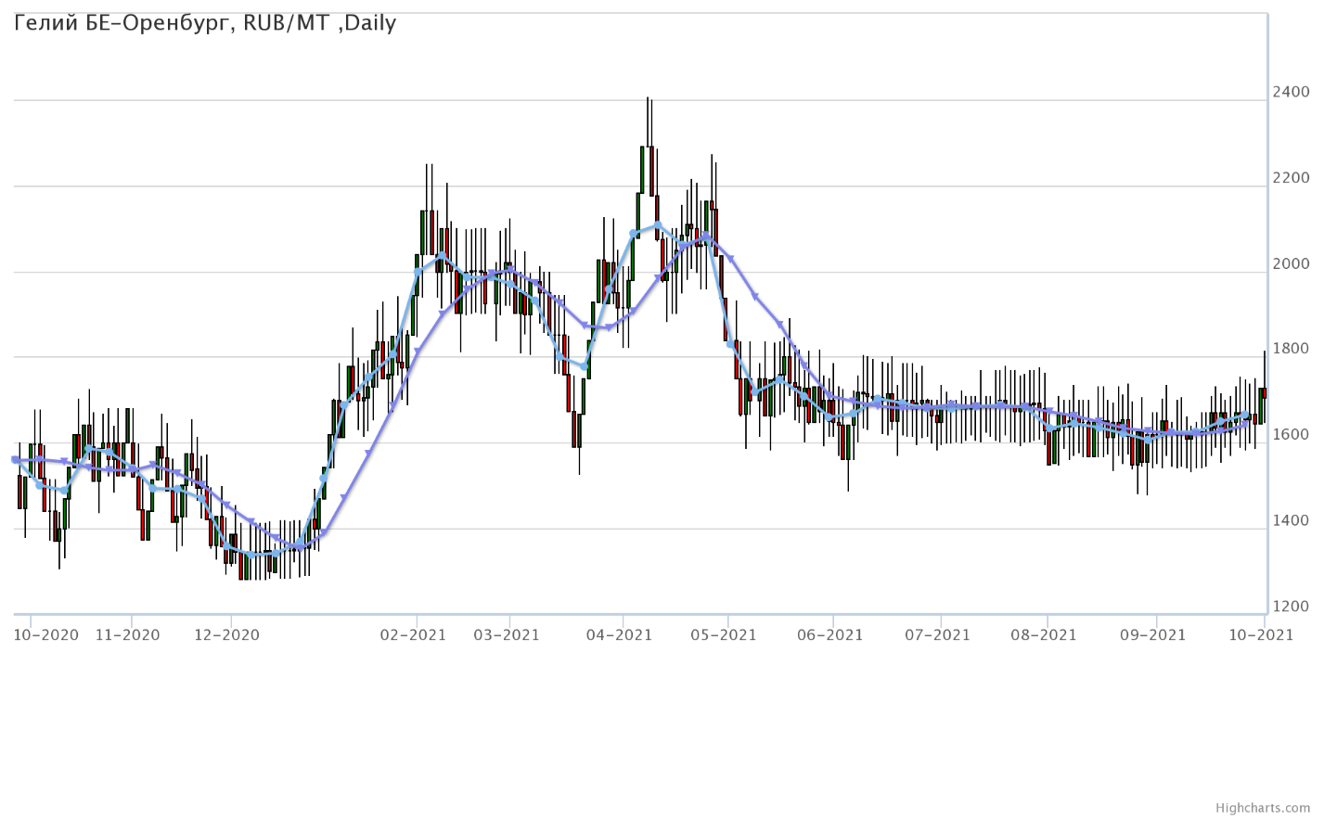The width and height of the screenshot is (1324, 819).
Task: Click the 09-2021 date axis label
Action: tap(1153, 635)
